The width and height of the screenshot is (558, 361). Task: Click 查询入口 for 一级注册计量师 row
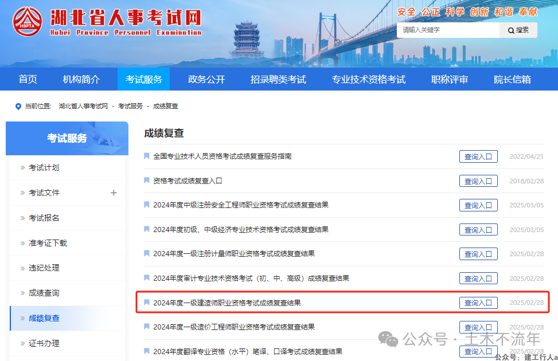pos(478,254)
